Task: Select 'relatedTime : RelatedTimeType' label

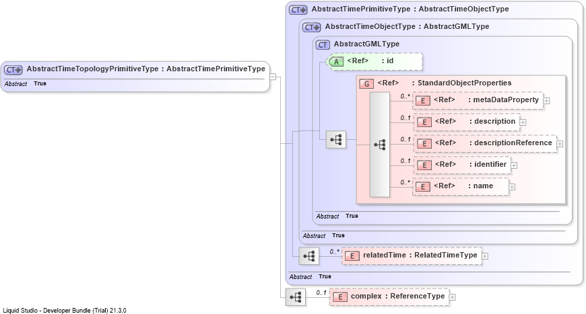Action: tap(420, 255)
